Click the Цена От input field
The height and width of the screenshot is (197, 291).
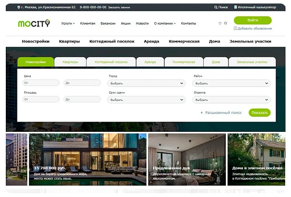41,83
